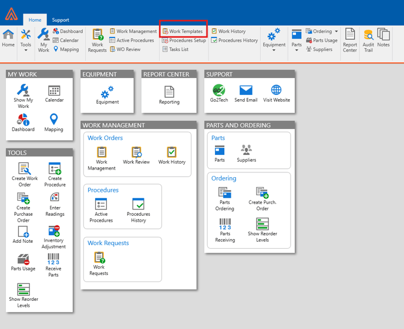Click Visit Website in Support panel
Image resolution: width=404 pixels, height=329 pixels.
277,93
